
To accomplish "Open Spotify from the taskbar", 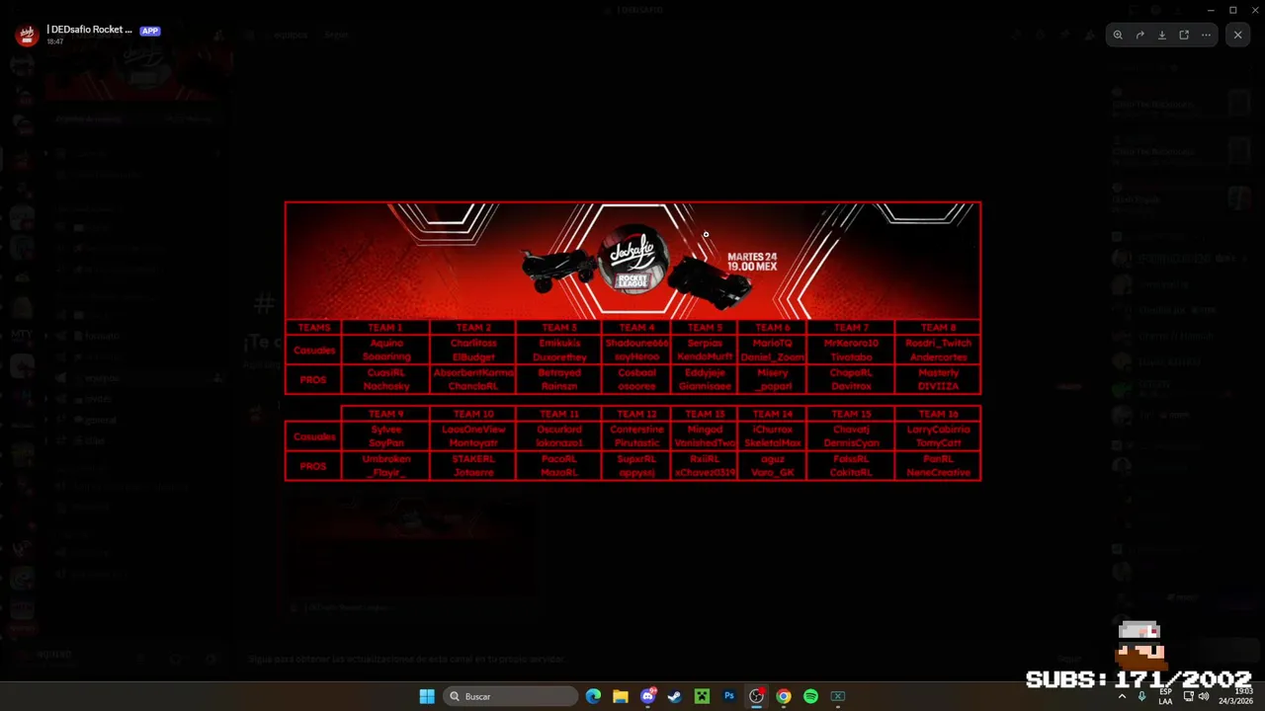I will (x=810, y=696).
